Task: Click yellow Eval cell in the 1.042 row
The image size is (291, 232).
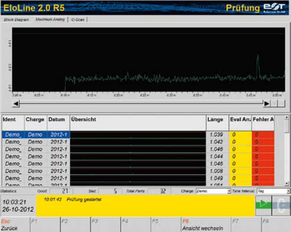Action: point(240,142)
